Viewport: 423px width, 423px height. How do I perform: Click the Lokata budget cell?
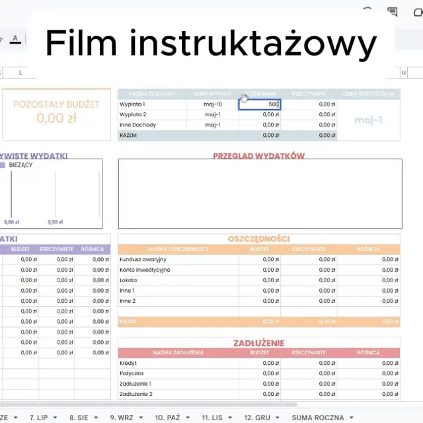(x=260, y=280)
